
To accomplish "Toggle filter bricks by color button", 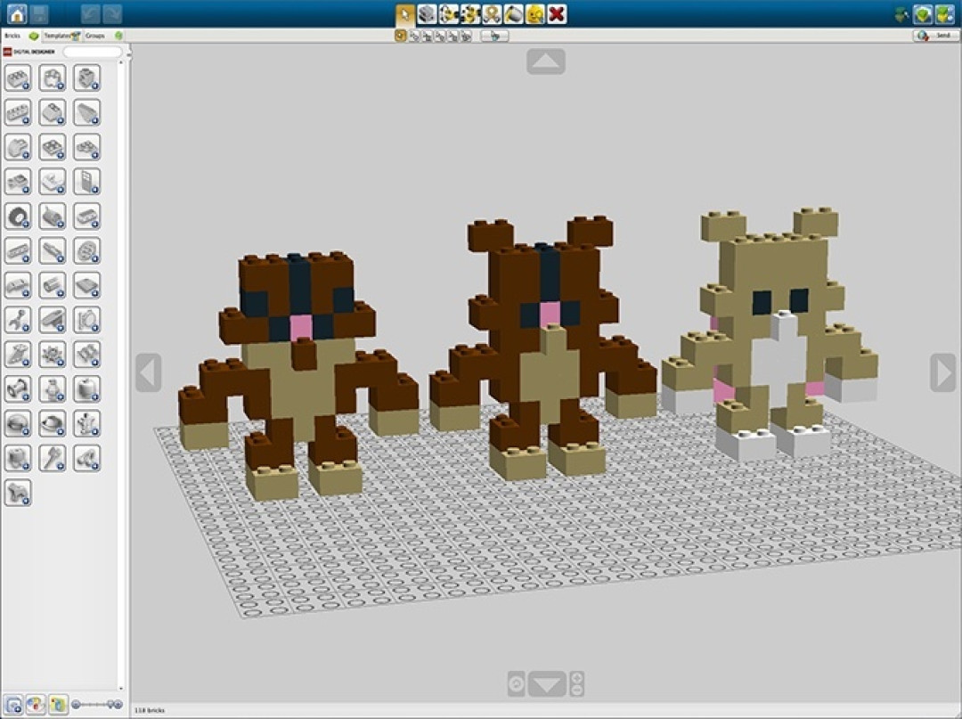I will point(36,704).
